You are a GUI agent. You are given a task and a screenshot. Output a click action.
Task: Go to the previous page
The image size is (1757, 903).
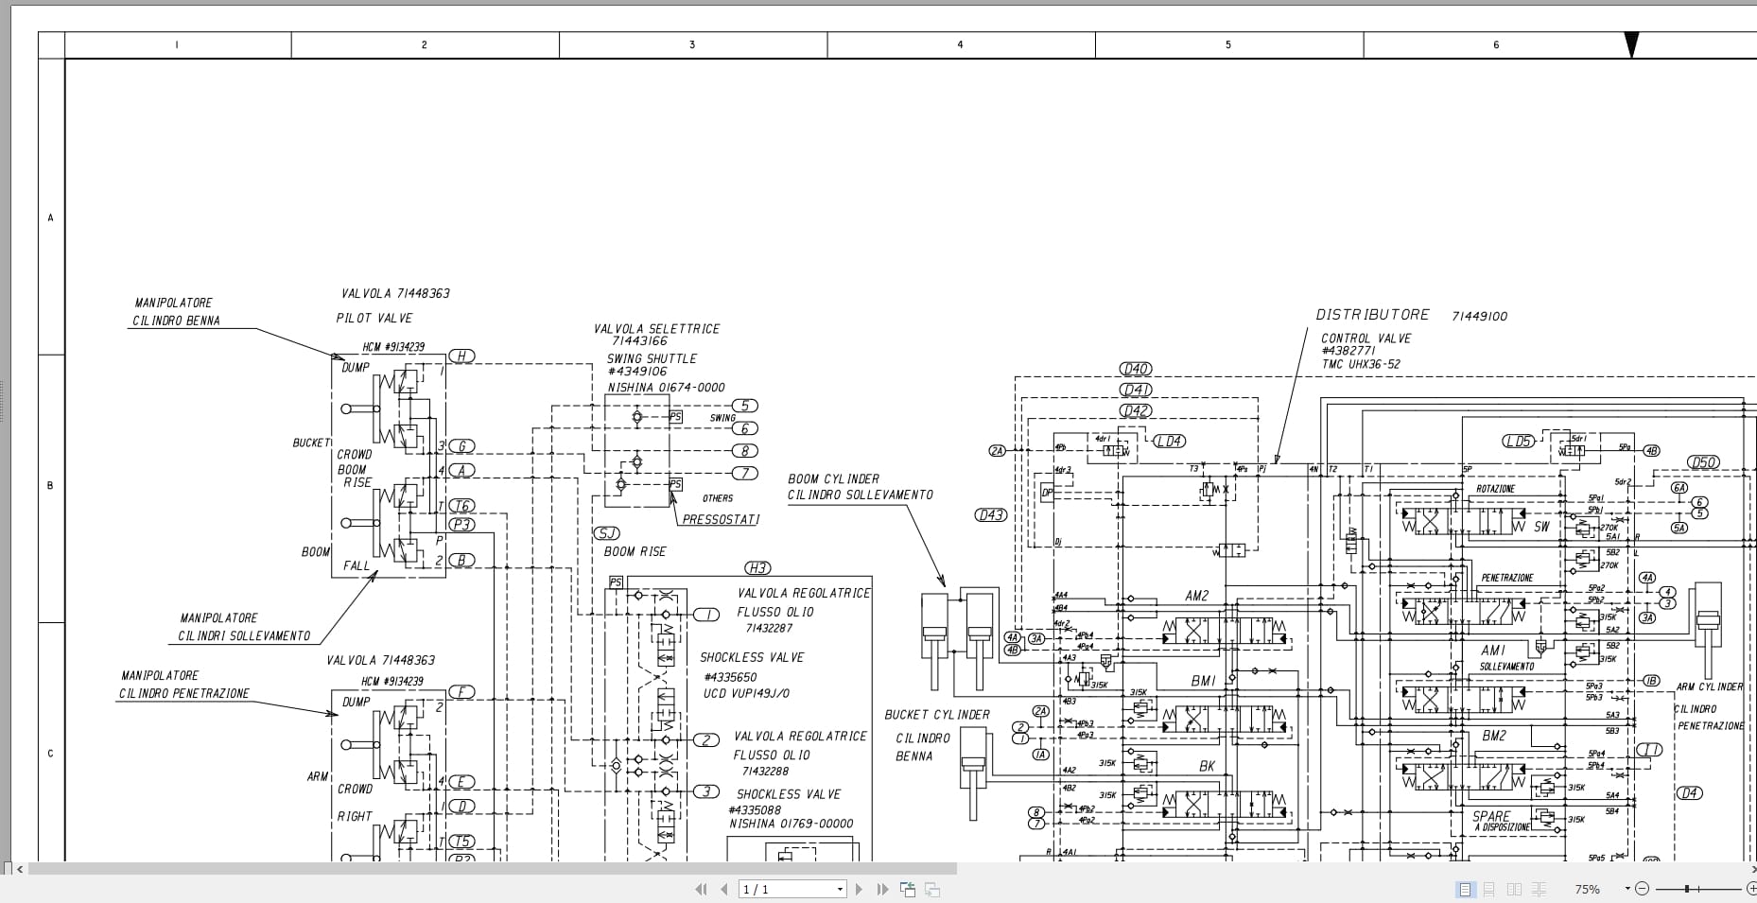point(724,889)
